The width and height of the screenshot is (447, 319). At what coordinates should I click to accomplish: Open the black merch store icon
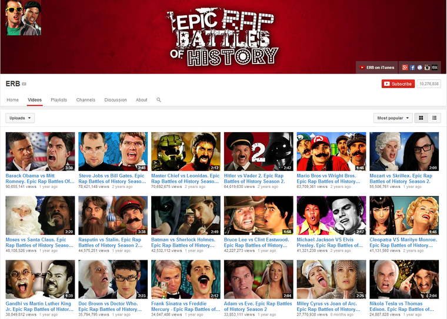(x=435, y=68)
